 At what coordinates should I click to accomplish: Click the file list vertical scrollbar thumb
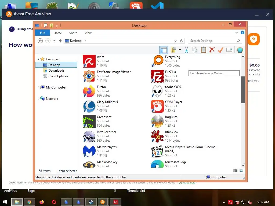243,90
